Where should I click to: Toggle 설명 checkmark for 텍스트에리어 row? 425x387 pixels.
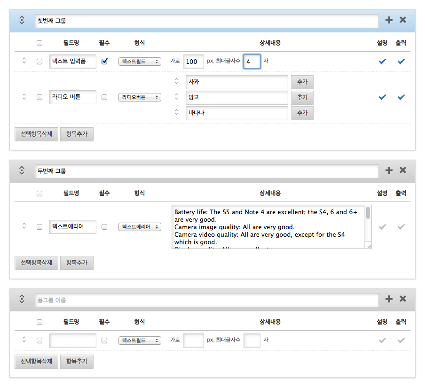pyautogui.click(x=382, y=227)
